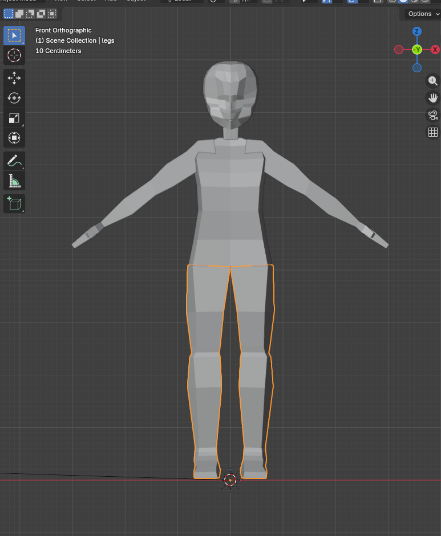This screenshot has width=441, height=536.
Task: Open the Options dropdown
Action: (x=422, y=14)
